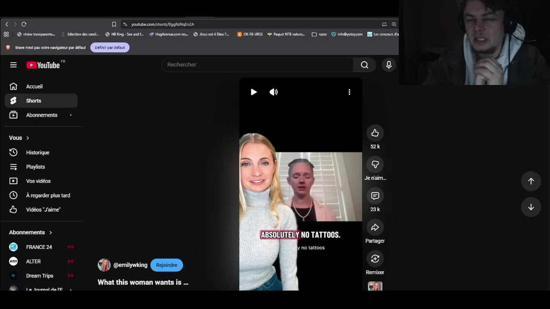Open the Dream Trips channel
550x309 pixels.
[x=41, y=276]
